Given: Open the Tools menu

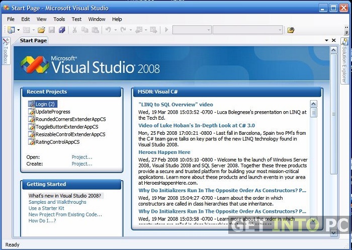Looking at the screenshot, I should click(x=59, y=19).
